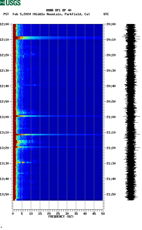Click the 15 Hz frequency tick label

(x=40, y=214)
